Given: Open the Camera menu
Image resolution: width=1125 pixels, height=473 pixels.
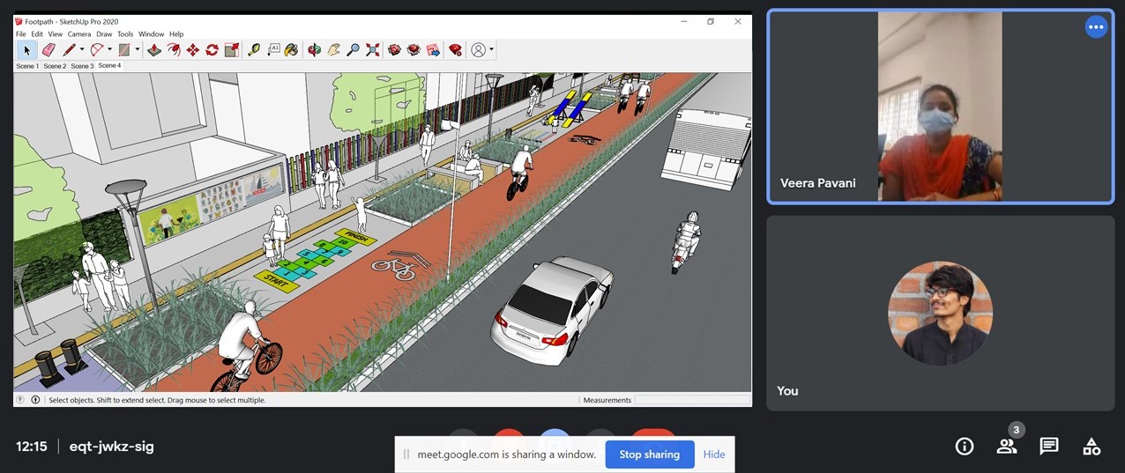Looking at the screenshot, I should [79, 34].
